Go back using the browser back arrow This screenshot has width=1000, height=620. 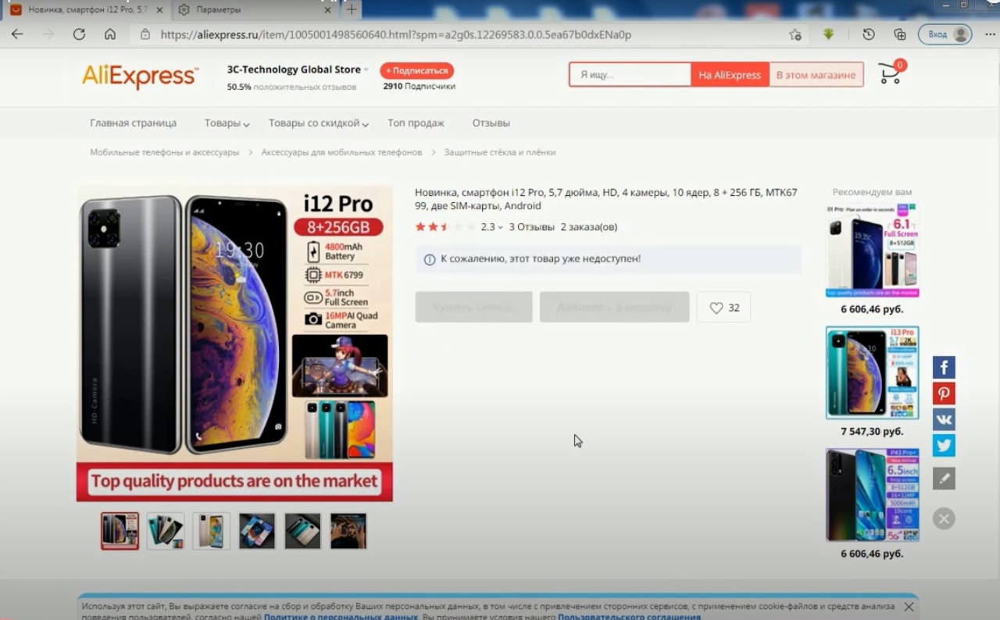click(17, 34)
